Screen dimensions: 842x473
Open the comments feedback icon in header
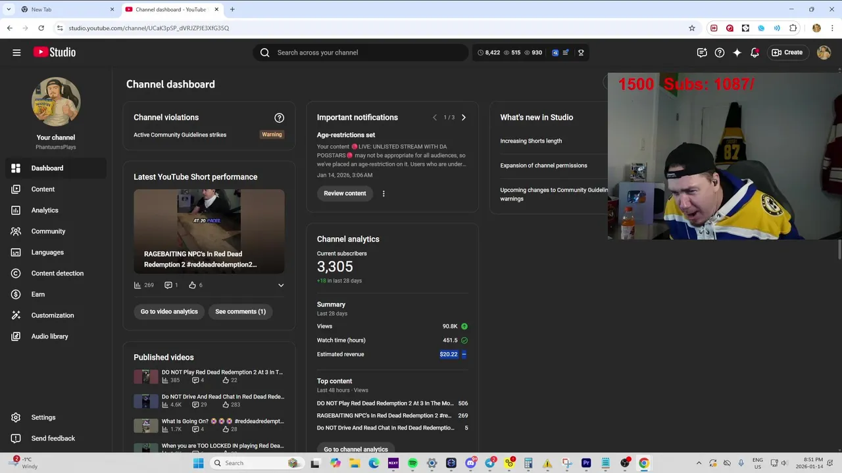pyautogui.click(x=702, y=53)
